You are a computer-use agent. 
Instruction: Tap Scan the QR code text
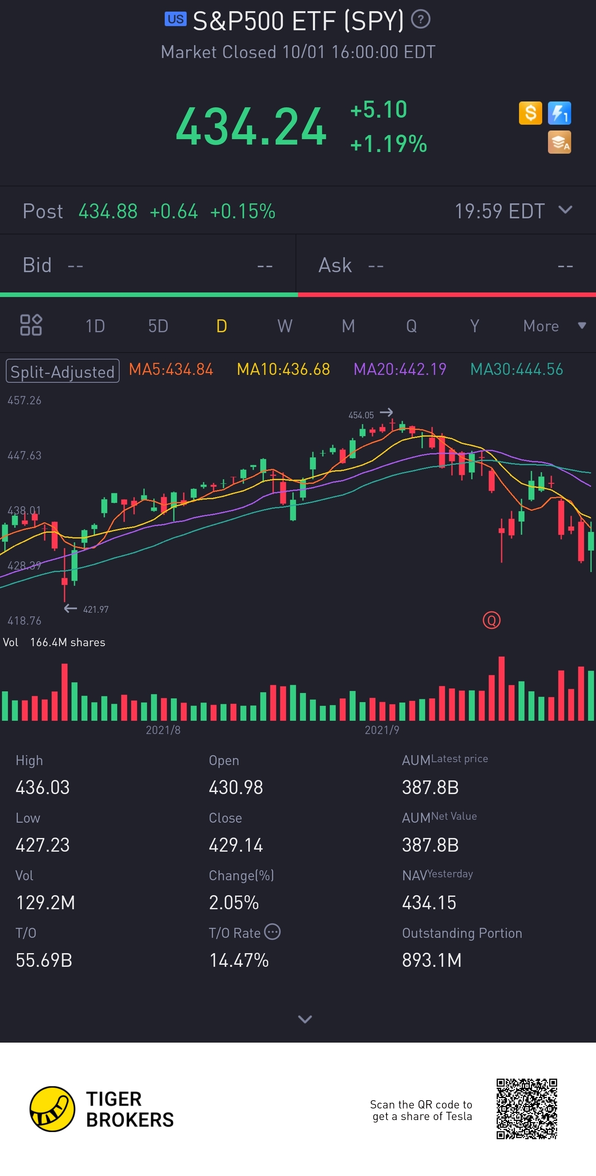click(x=421, y=1110)
